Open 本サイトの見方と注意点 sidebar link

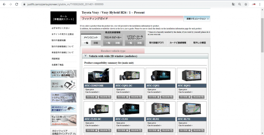pos(63,34)
